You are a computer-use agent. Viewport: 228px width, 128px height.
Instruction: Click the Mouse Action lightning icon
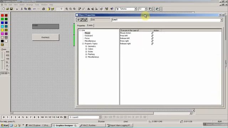click(x=152, y=33)
